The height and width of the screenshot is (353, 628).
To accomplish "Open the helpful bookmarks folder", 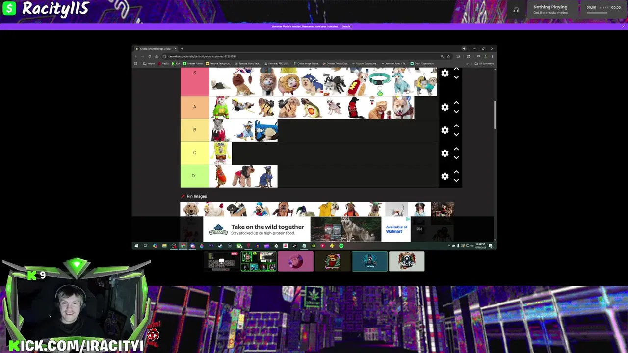I will coord(149,63).
